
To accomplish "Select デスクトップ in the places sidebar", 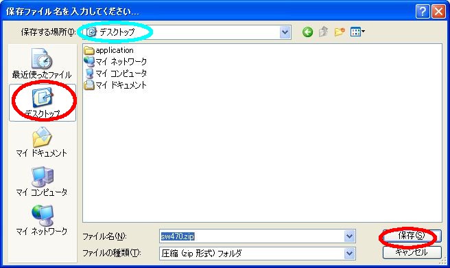I will tap(43, 102).
